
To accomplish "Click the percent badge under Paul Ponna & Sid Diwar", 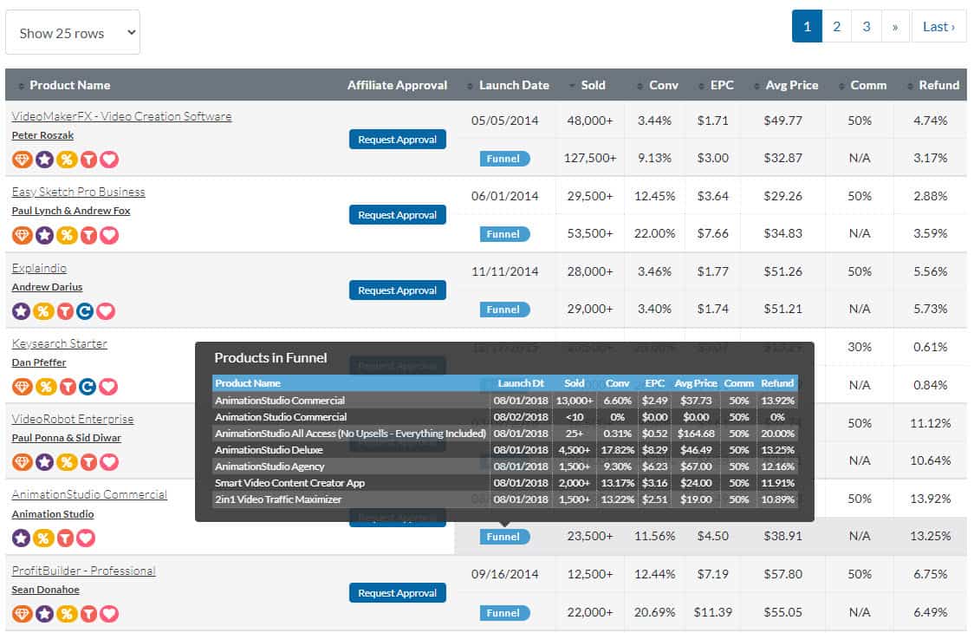I will click(x=67, y=462).
